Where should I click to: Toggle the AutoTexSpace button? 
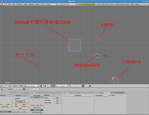tap(6, 112)
